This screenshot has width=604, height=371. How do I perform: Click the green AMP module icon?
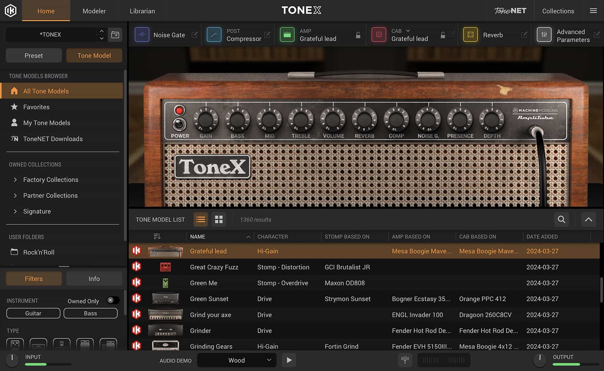coord(287,35)
